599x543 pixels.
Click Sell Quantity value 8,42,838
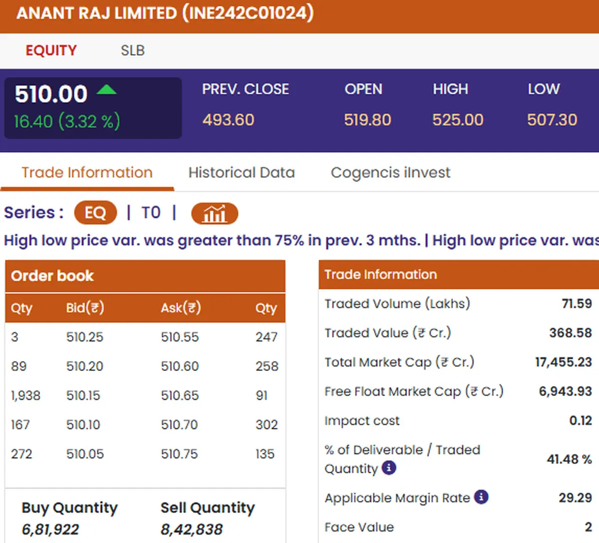[x=192, y=530]
